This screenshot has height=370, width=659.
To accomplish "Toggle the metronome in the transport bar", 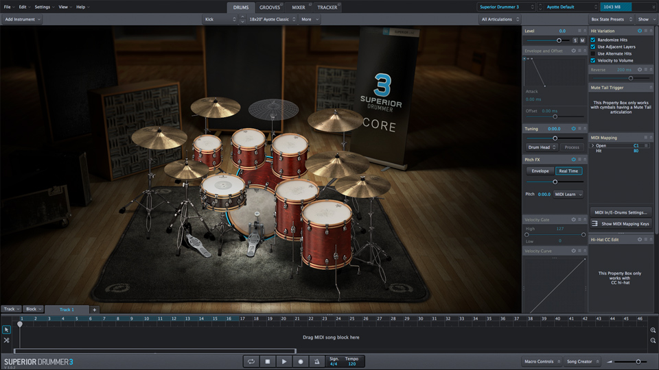I will click(x=317, y=361).
